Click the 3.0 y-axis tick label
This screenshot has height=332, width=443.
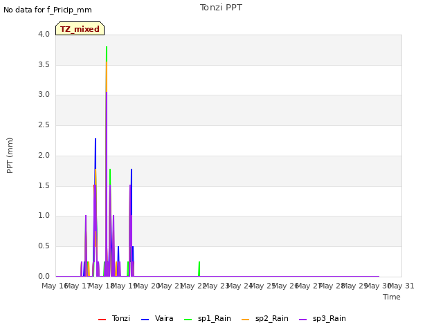[44, 94]
